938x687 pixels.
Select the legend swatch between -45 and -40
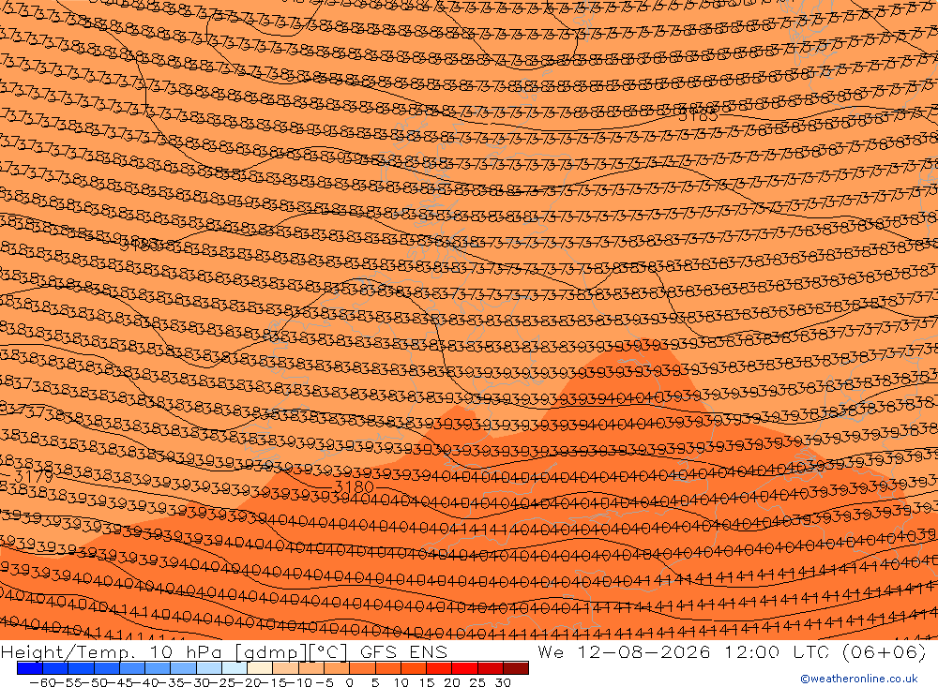(x=132, y=668)
